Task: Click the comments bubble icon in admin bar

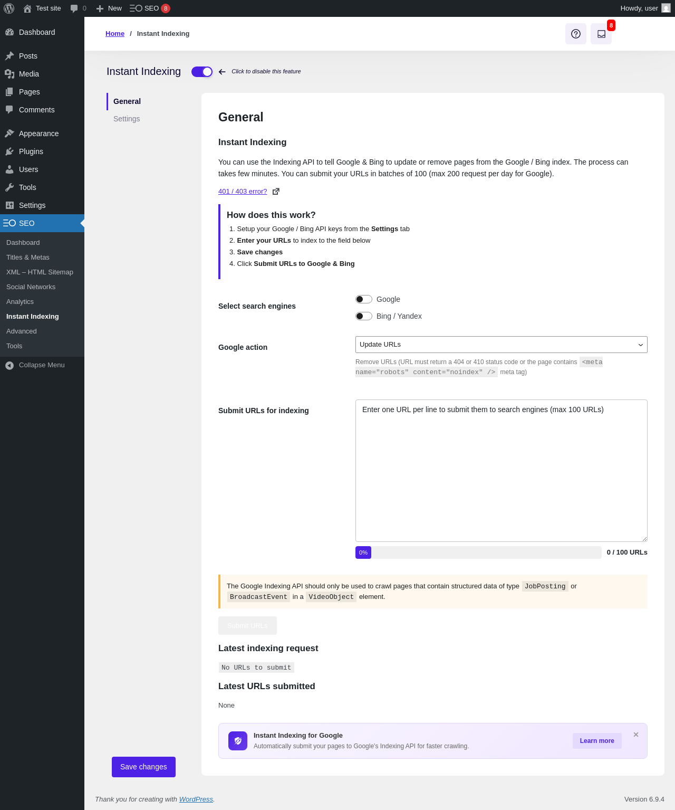Action: (74, 8)
